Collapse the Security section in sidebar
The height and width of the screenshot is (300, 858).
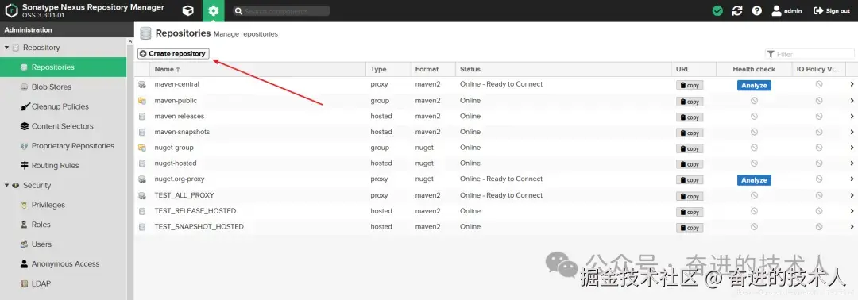(x=6, y=185)
